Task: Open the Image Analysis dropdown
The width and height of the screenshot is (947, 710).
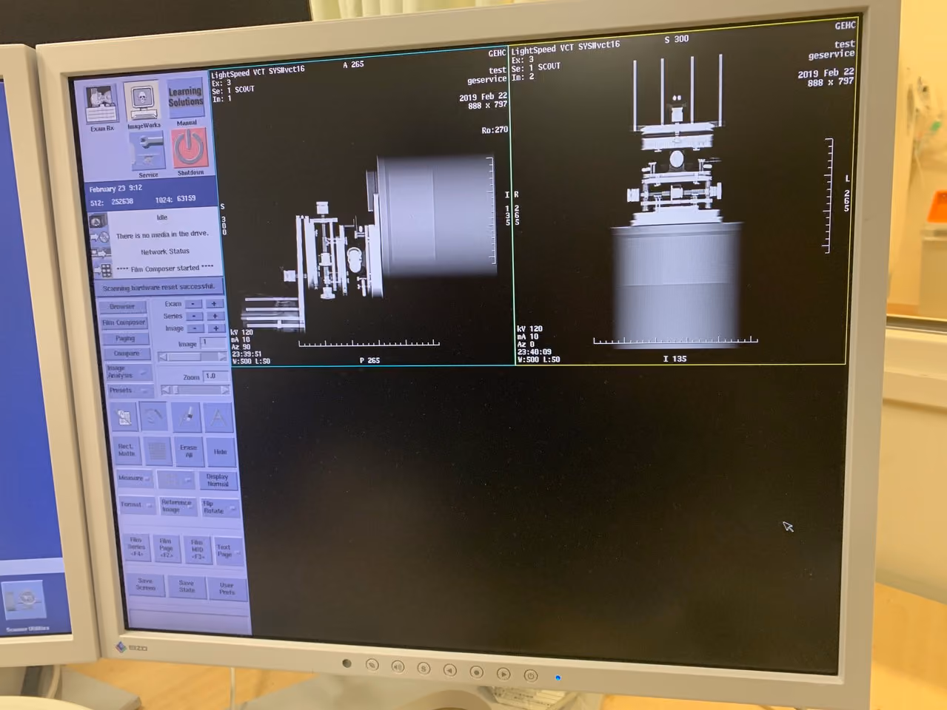Action: coord(128,372)
